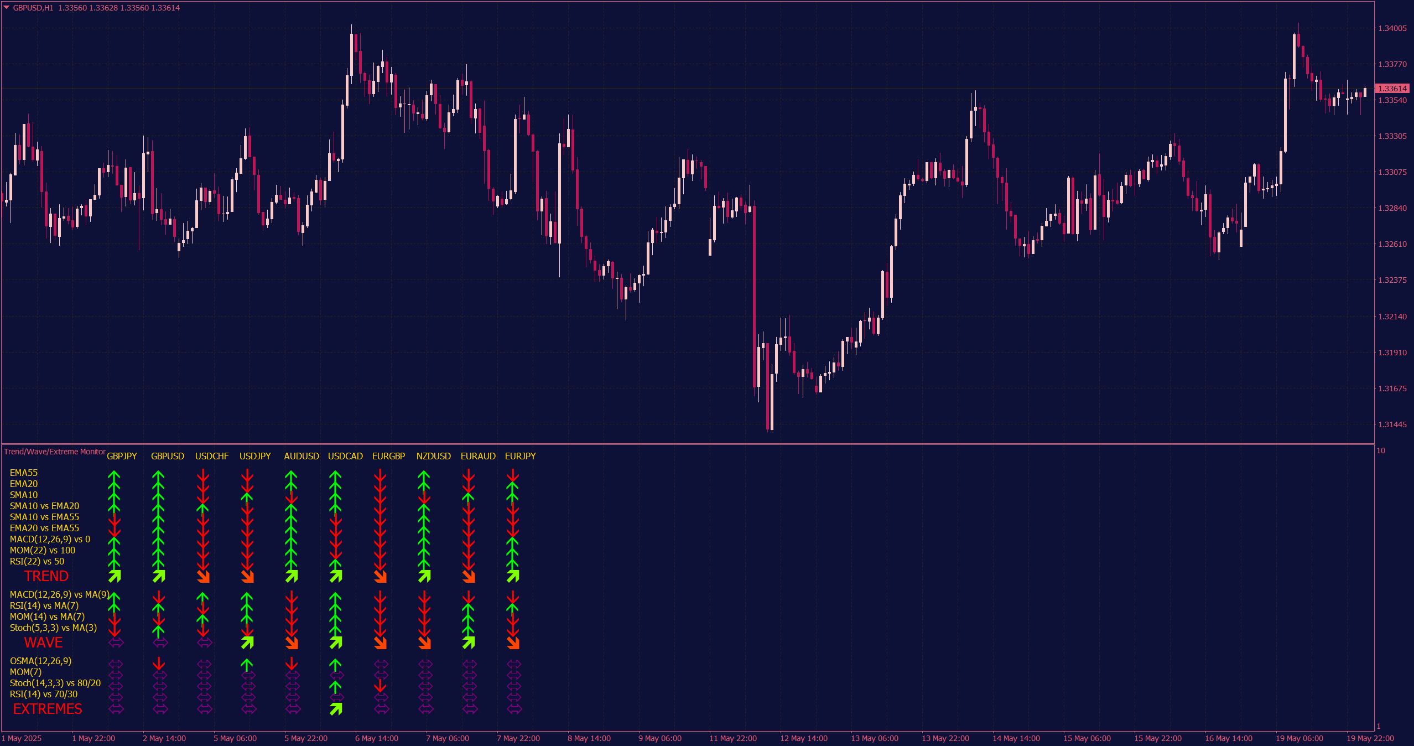1414x746 pixels.
Task: Click the EXTREMES section label
Action: pos(48,709)
